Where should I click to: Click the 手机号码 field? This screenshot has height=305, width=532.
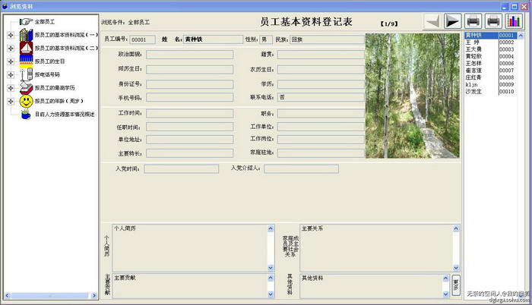(190, 98)
